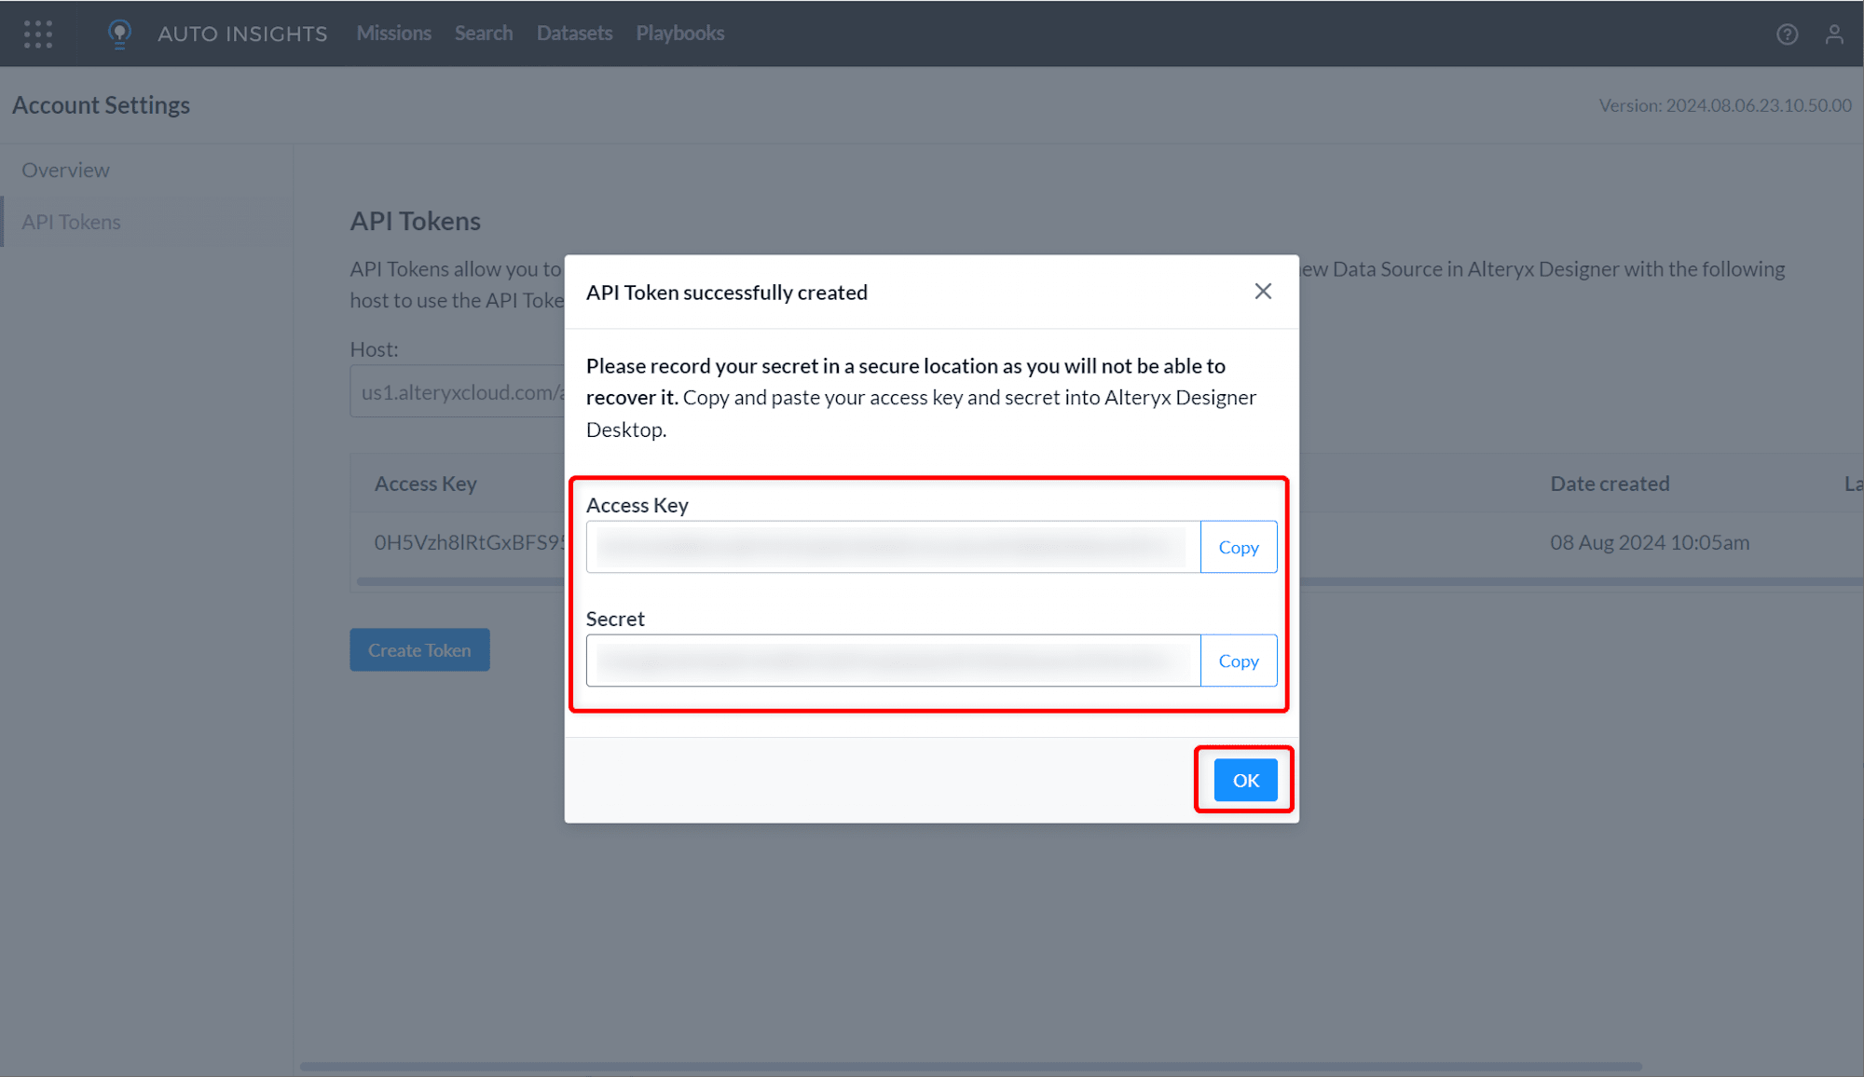Open the Search menu

484,32
